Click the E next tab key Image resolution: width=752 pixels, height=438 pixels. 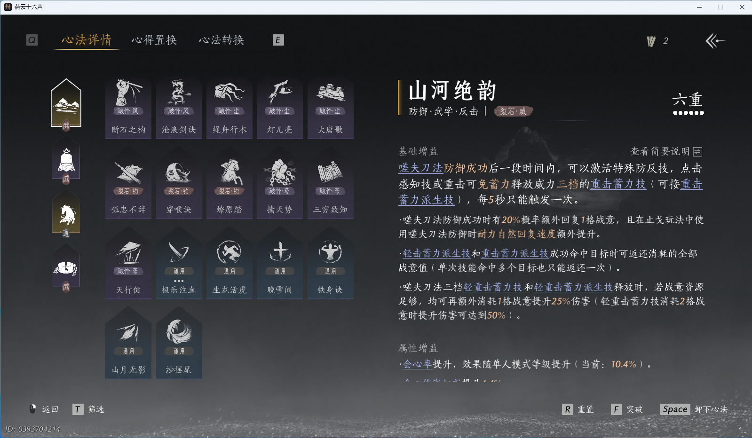(x=278, y=40)
